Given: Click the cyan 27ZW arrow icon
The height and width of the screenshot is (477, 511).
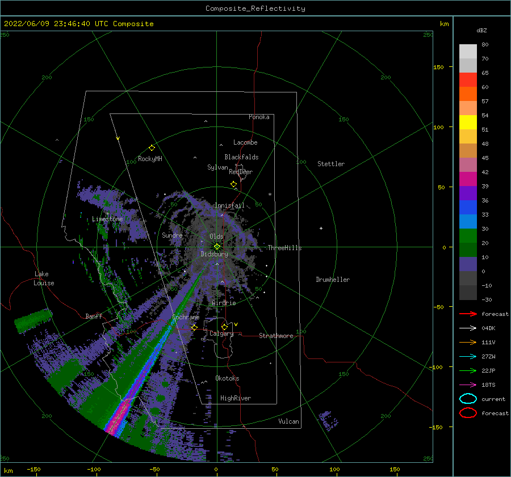Looking at the screenshot, I should (468, 357).
